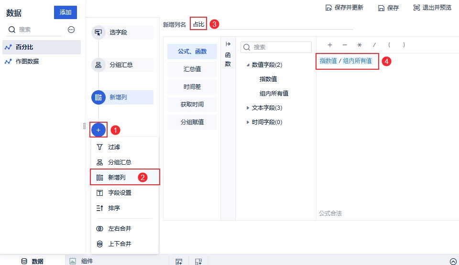Open the 汇总值 column type option
Viewport: 459px width, 265px height.
(x=192, y=69)
